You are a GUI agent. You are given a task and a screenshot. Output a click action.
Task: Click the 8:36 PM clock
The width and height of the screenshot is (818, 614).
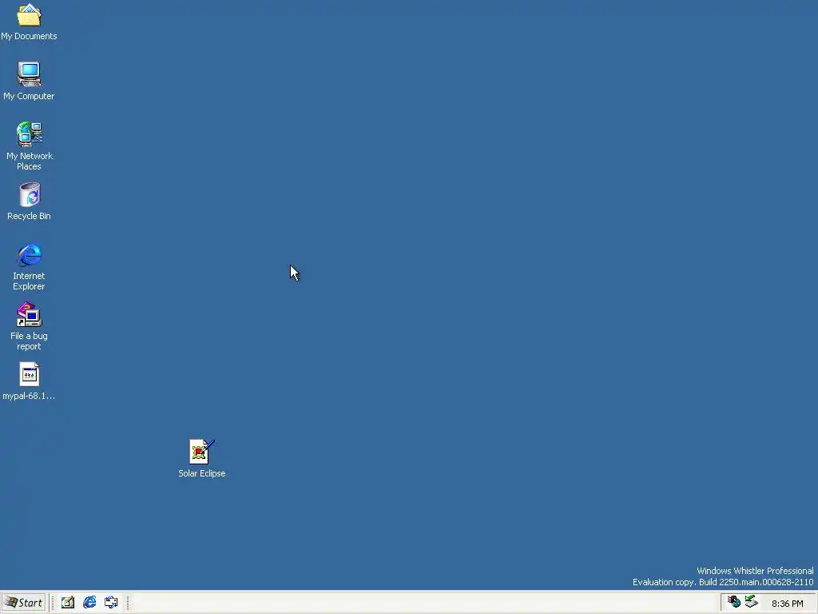click(x=787, y=604)
